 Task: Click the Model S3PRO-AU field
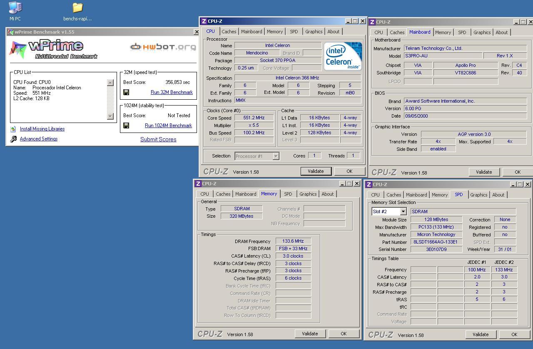[443, 56]
